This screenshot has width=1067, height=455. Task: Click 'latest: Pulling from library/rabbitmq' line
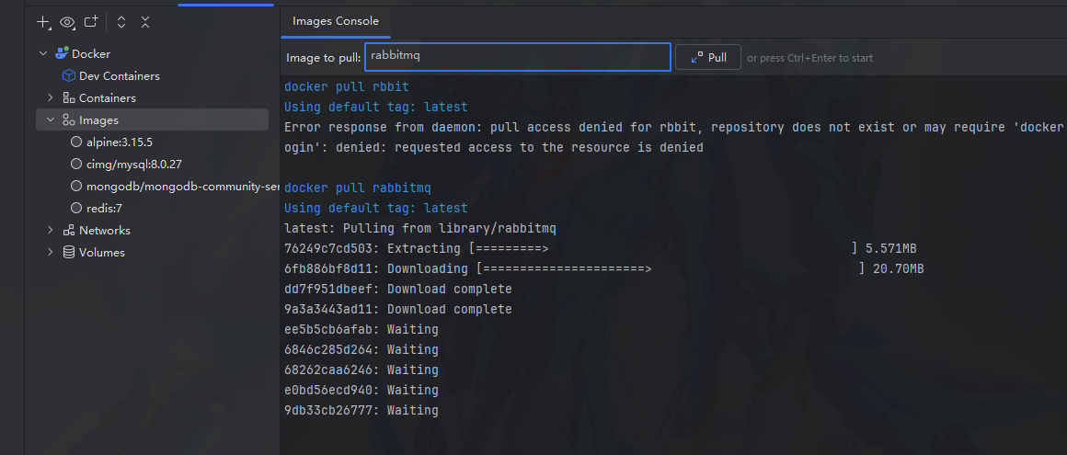click(419, 228)
